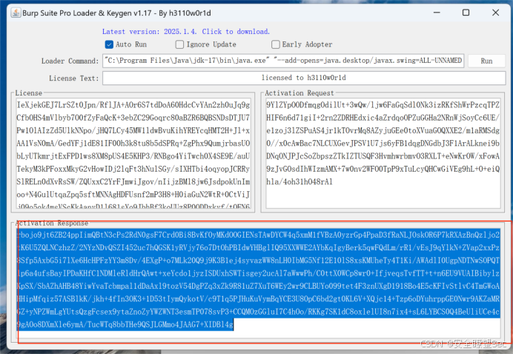Viewport: 513px width, 354px height.
Task: Click inside the Activation Response text area
Action: (259, 283)
